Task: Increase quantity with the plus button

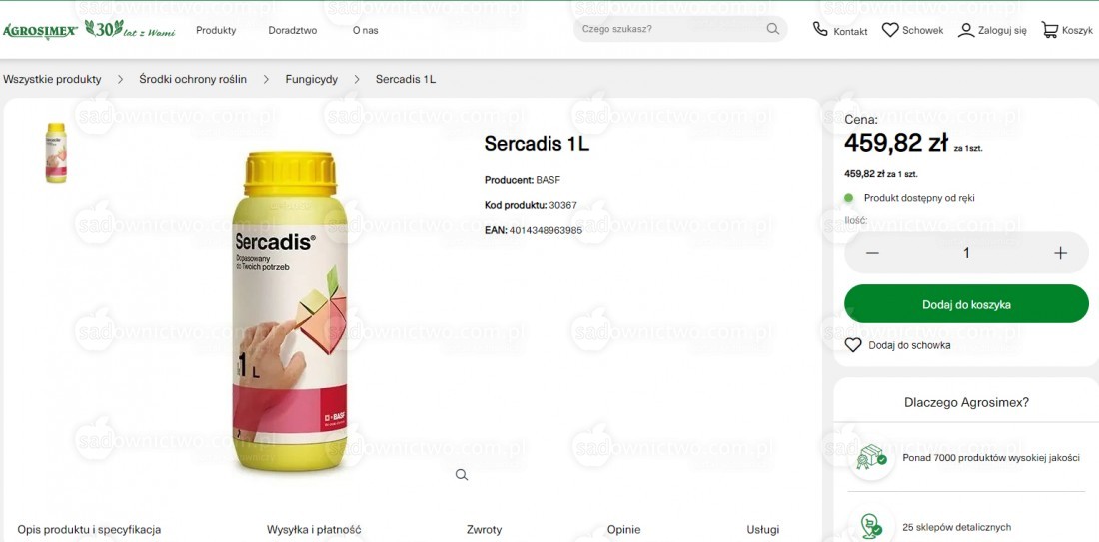Action: pyautogui.click(x=1060, y=253)
